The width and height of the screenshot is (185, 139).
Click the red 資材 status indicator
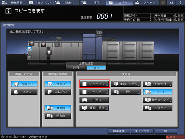(175, 137)
